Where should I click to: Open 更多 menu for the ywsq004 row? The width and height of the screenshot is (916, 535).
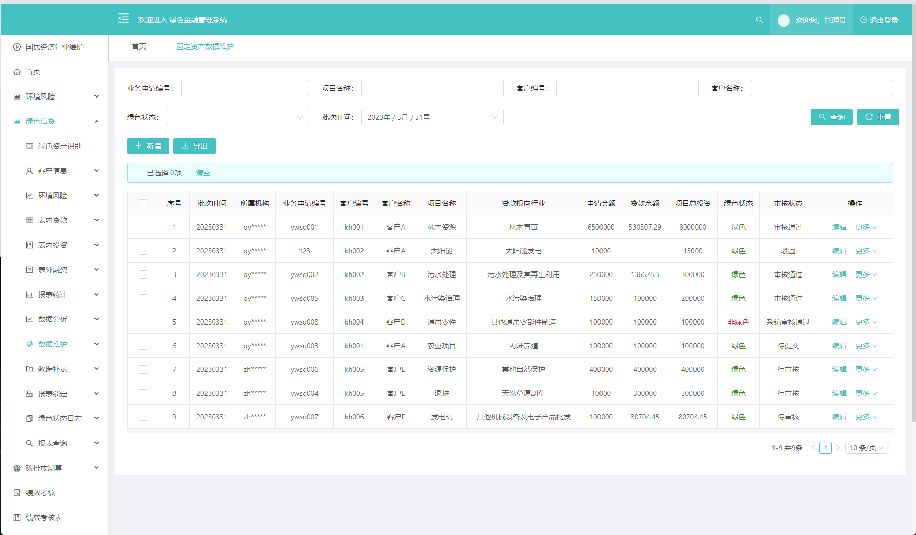(866, 393)
